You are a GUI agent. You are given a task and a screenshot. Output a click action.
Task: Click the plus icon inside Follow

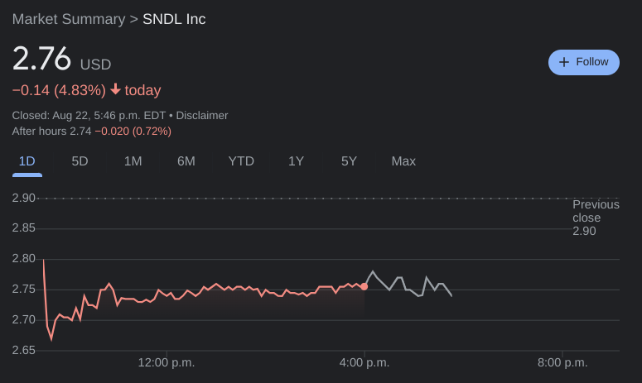[x=564, y=62]
